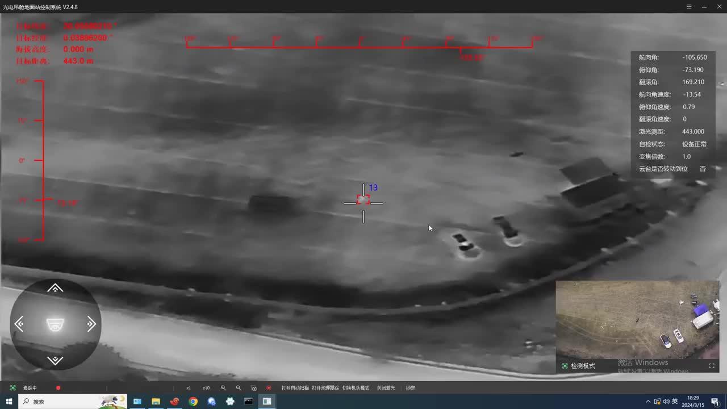Click 锁定 lock button
Screen dimensions: 727x409
pos(411,388)
